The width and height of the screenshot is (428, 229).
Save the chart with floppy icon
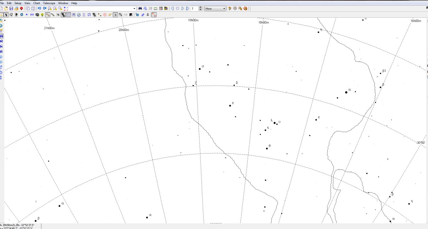pyautogui.click(x=11, y=8)
